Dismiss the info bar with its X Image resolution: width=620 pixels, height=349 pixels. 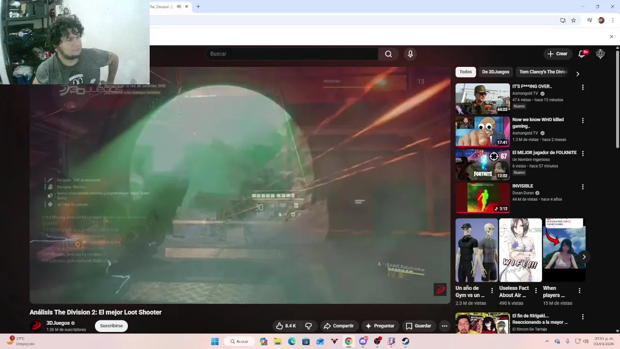coord(611,37)
